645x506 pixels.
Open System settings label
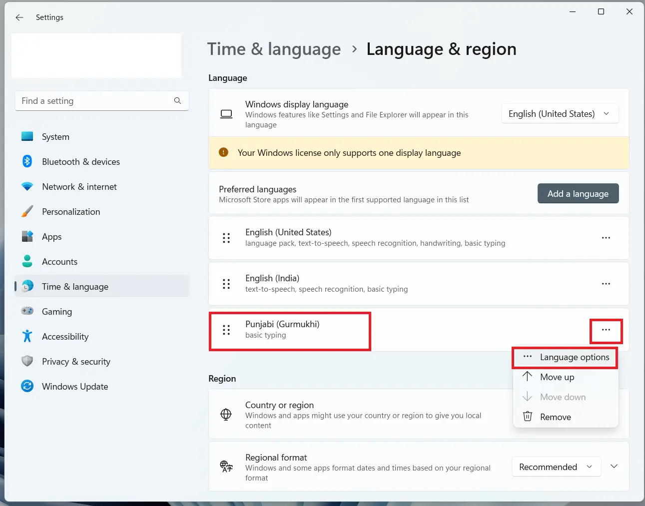point(55,137)
